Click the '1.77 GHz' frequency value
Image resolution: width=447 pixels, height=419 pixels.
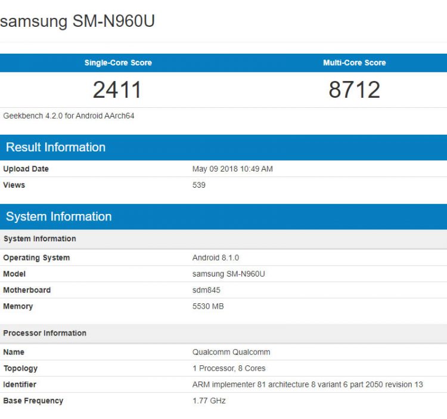click(x=209, y=401)
